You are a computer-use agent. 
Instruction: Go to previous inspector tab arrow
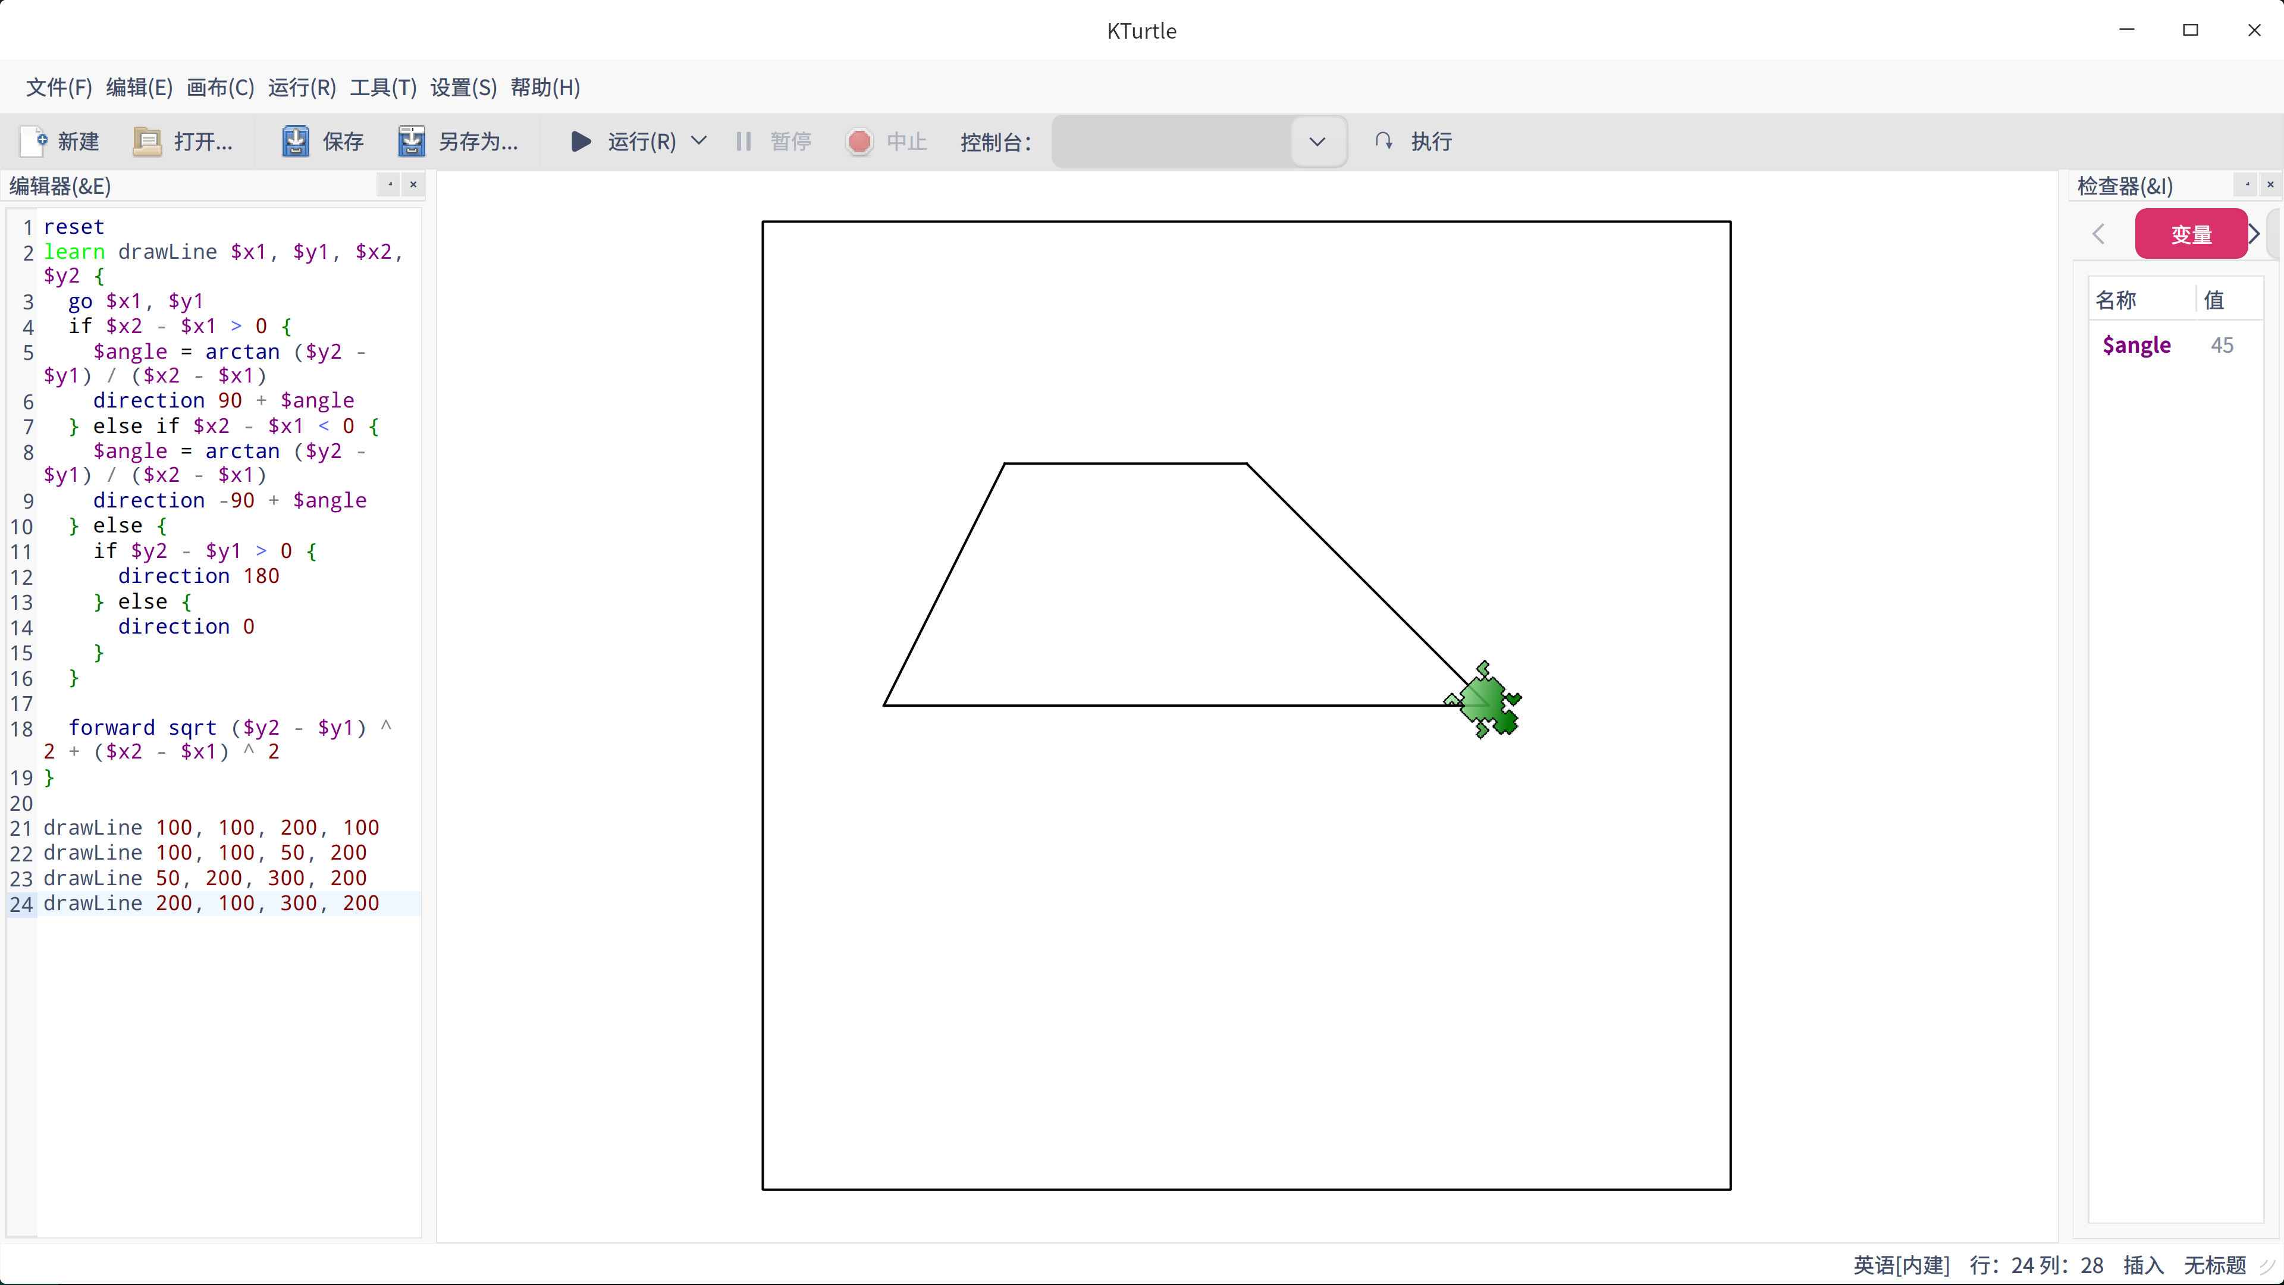click(x=2098, y=234)
